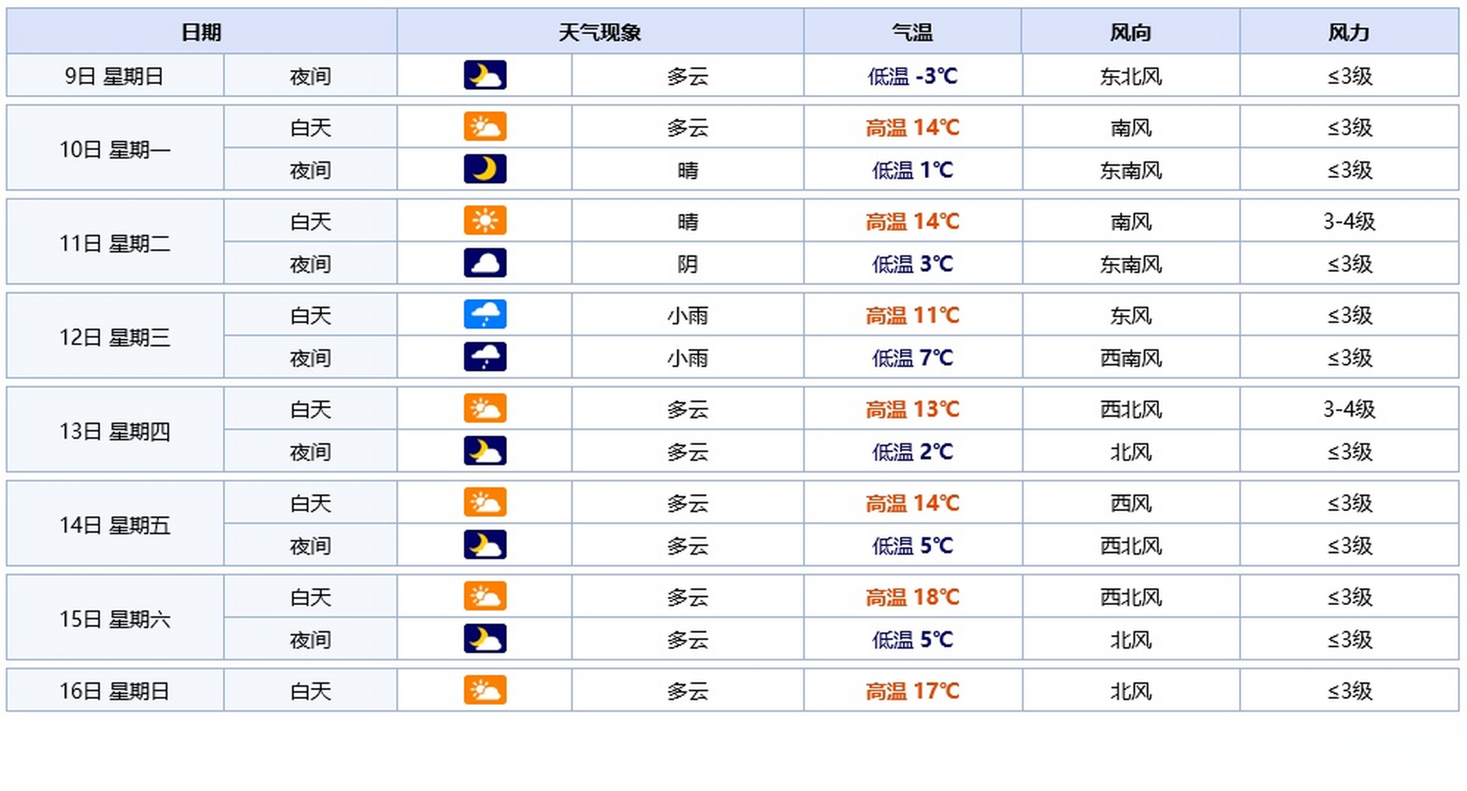Viewport: 1467px width, 791px height.
Task: Click the 日期 column header
Action: (x=202, y=32)
